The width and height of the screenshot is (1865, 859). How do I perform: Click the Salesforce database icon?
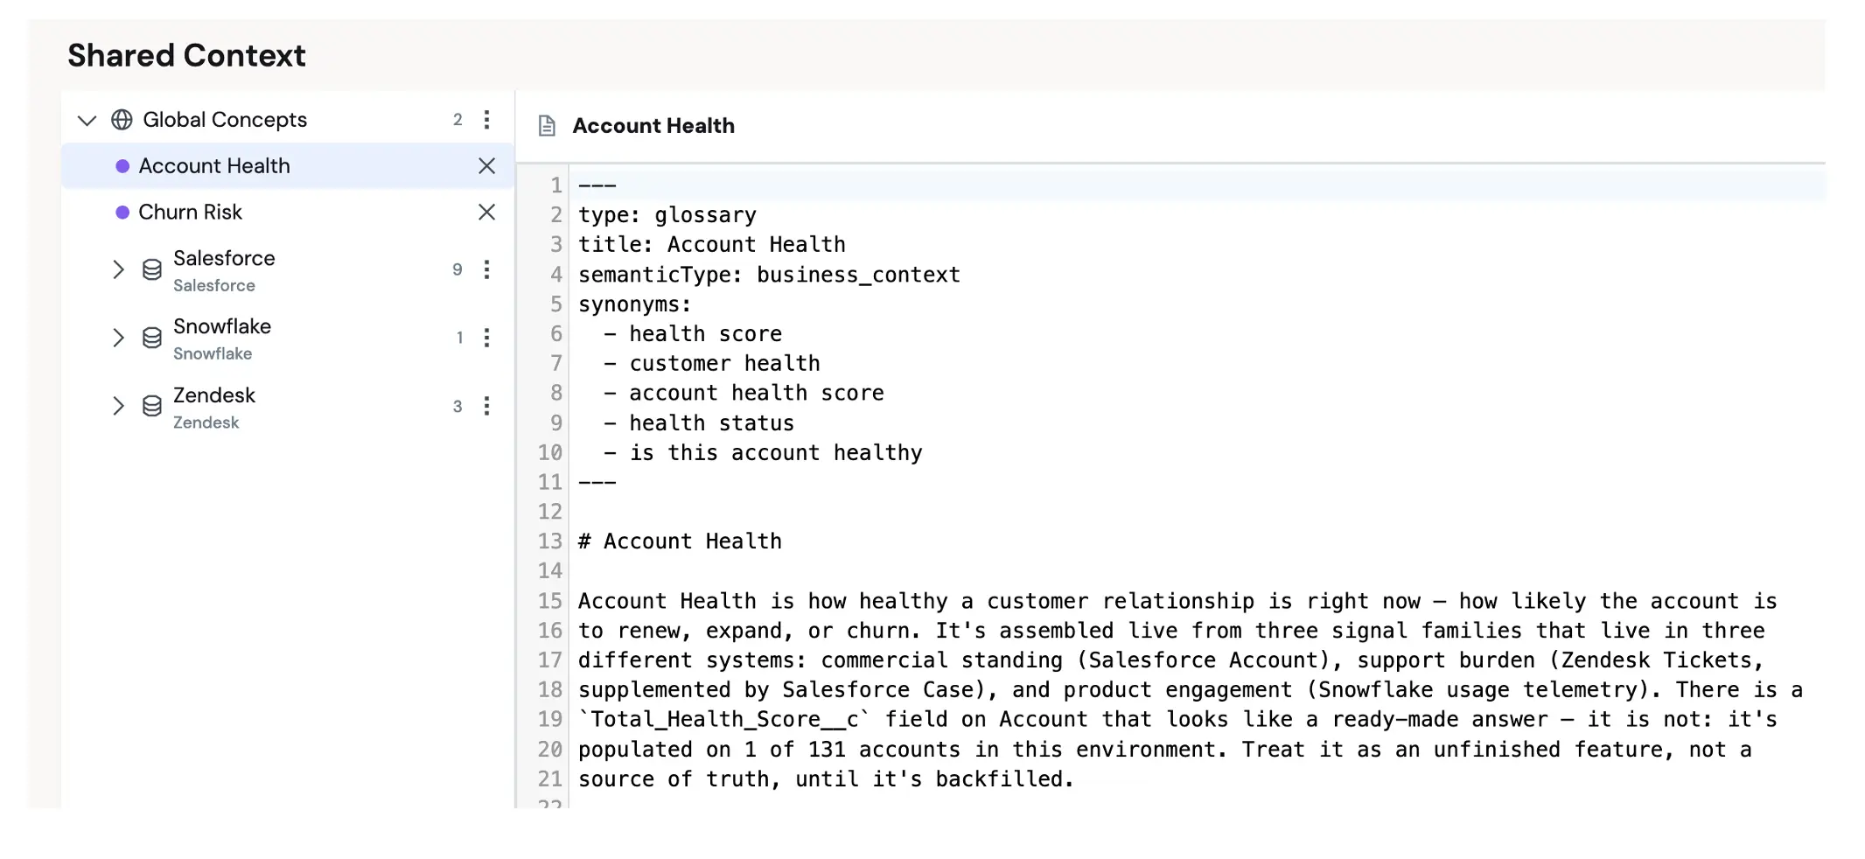(x=152, y=269)
